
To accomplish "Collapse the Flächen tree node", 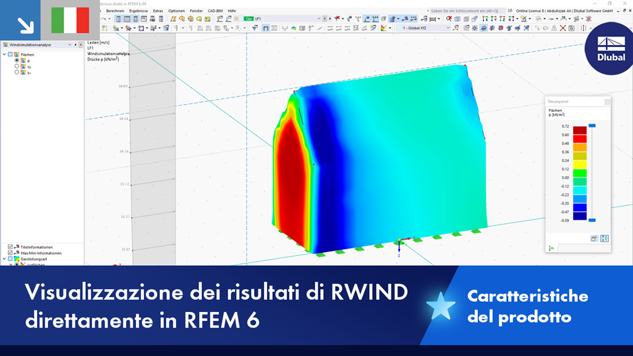I will tap(4, 54).
